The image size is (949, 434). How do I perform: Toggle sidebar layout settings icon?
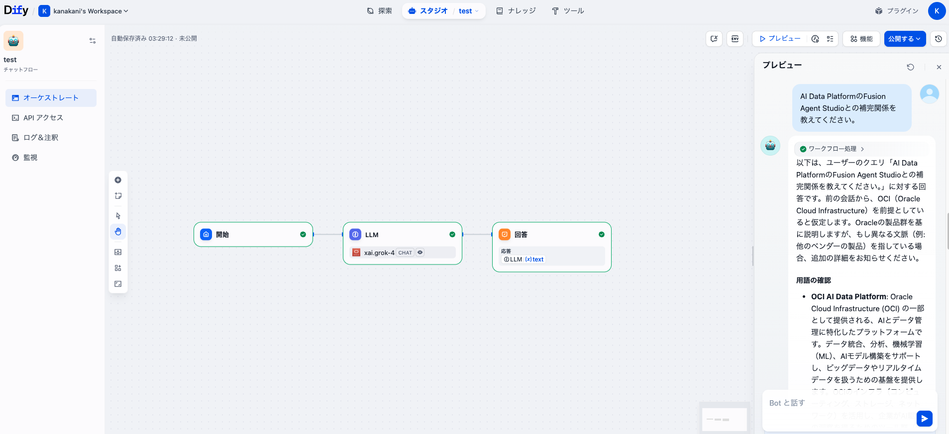point(93,41)
